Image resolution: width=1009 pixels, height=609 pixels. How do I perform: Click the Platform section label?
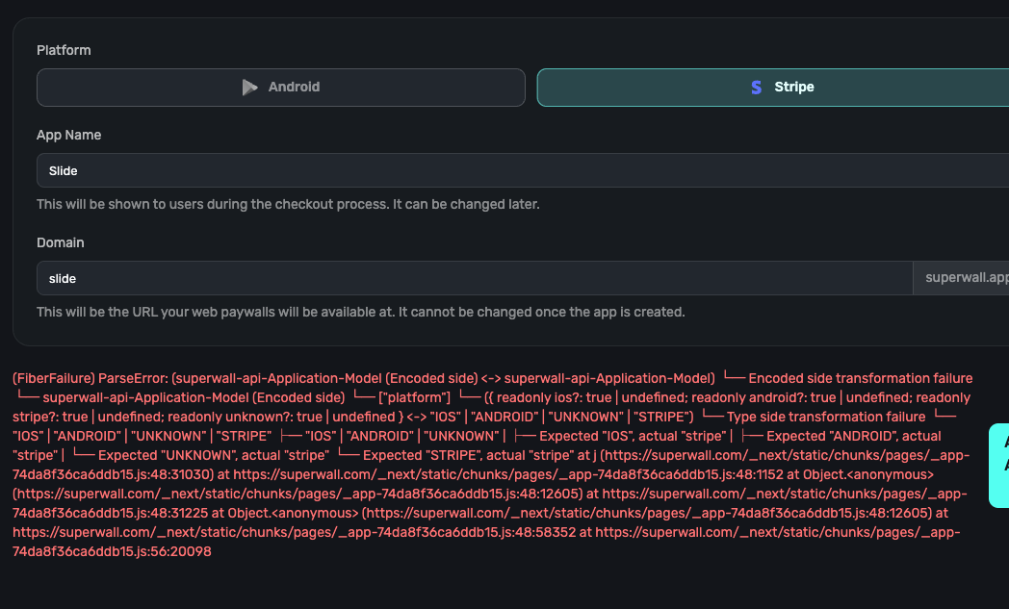[64, 50]
